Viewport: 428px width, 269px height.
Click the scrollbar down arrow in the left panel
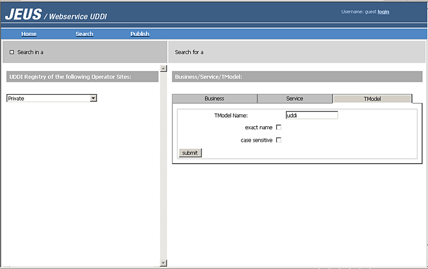(x=164, y=263)
